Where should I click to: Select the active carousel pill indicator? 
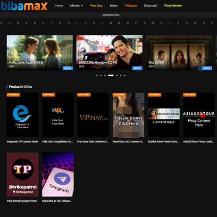(111, 75)
